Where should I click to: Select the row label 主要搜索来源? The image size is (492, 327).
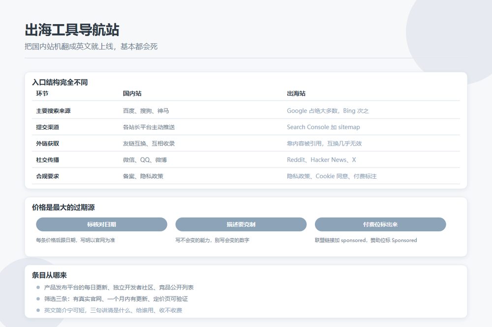53,111
